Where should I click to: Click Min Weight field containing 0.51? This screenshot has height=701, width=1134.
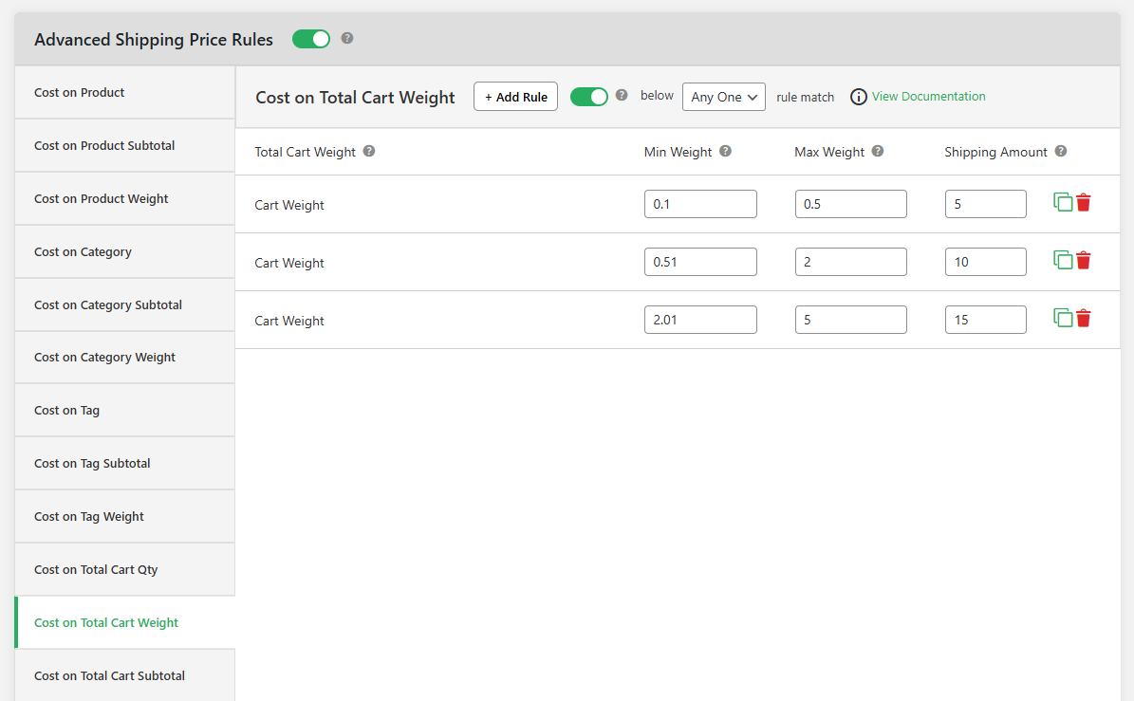click(x=700, y=262)
